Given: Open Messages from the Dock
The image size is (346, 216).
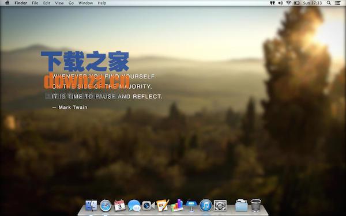Looking at the screenshot, I should pyautogui.click(x=134, y=206).
